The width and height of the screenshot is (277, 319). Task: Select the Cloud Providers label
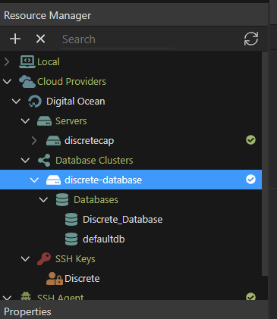click(71, 82)
